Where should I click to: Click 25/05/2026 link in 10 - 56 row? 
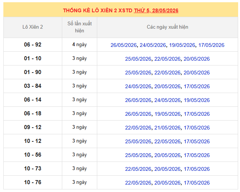[138, 155]
